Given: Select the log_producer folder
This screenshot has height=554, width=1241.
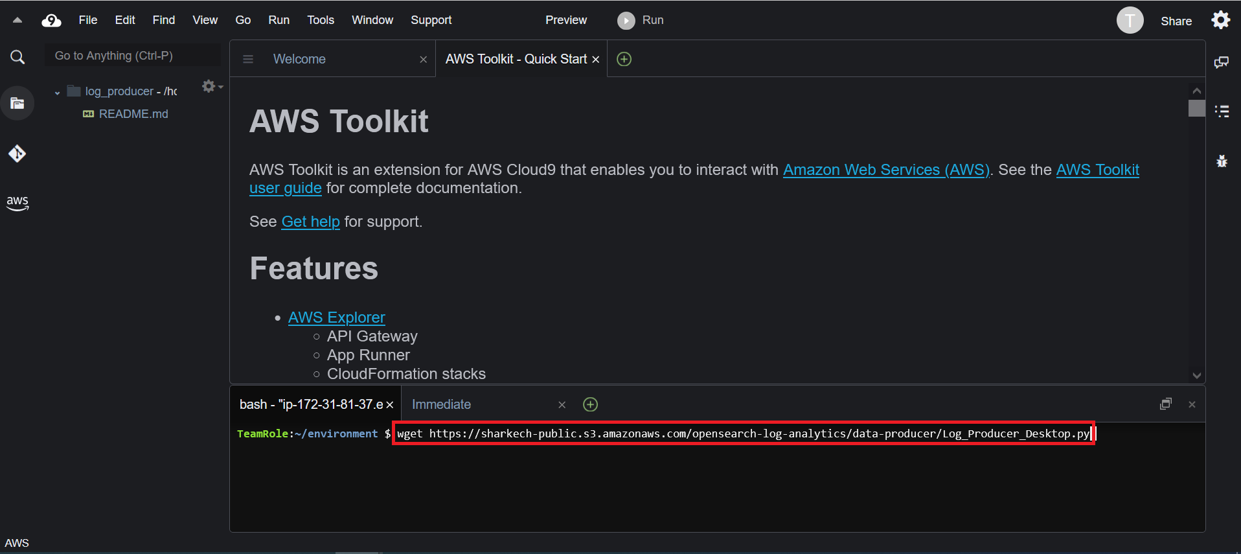Looking at the screenshot, I should point(122,91).
